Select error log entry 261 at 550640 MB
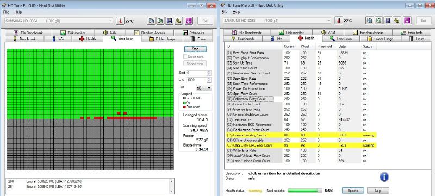The height and width of the screenshot is (196, 435). [x=88, y=187]
